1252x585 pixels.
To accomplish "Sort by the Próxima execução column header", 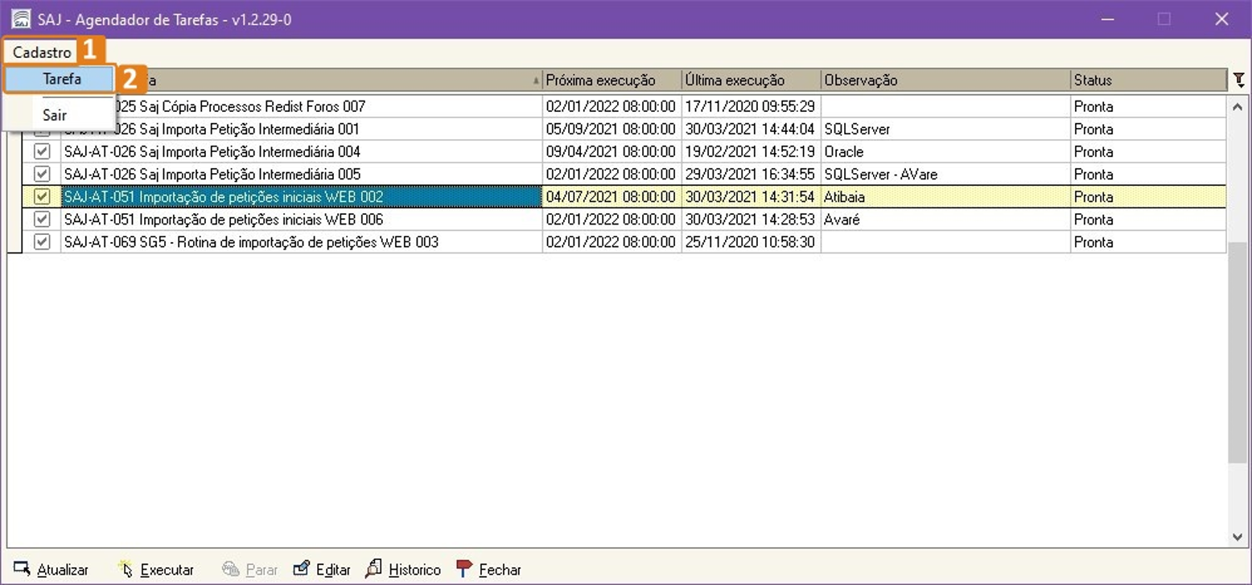I will (x=612, y=80).
